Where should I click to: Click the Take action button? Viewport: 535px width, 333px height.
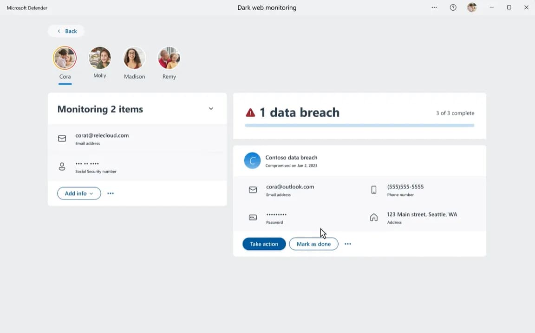[x=264, y=244]
